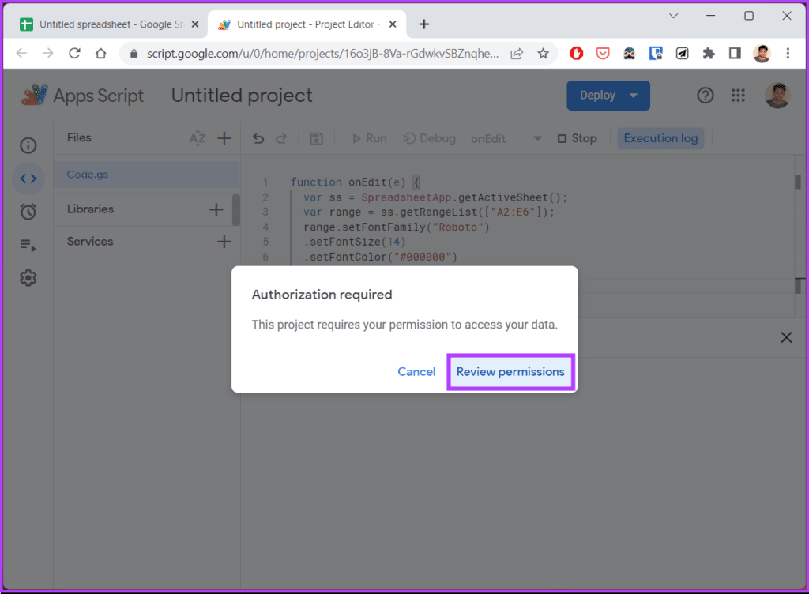Add a service with the Services plus icon
Image resolution: width=809 pixels, height=594 pixels.
[x=224, y=242]
